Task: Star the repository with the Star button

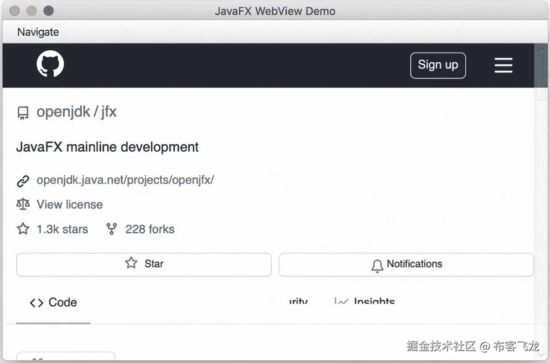Action: tap(144, 264)
